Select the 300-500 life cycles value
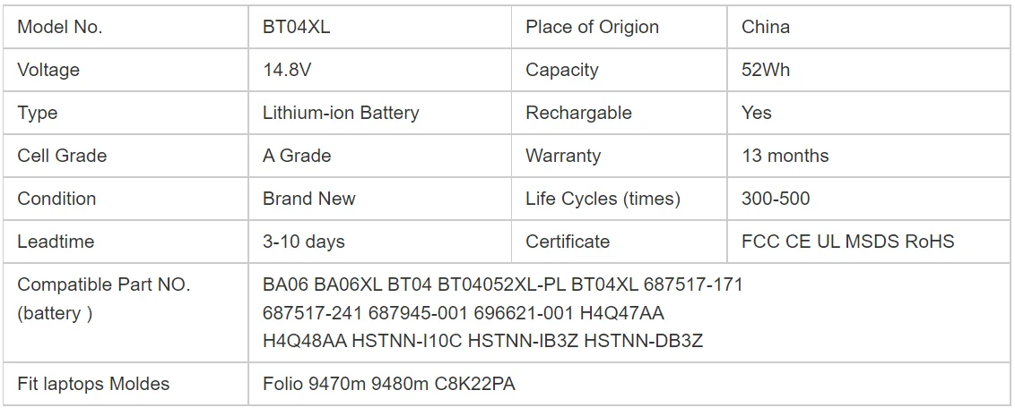 click(776, 199)
